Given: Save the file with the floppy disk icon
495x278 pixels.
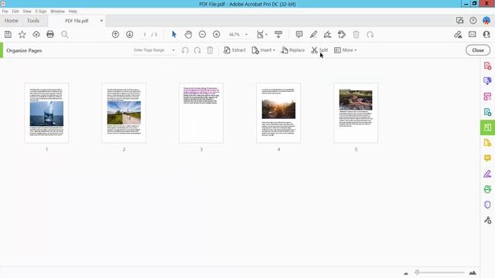Looking at the screenshot, I should (x=8, y=34).
